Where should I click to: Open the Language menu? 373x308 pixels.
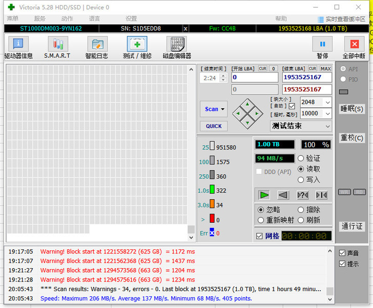94,18
